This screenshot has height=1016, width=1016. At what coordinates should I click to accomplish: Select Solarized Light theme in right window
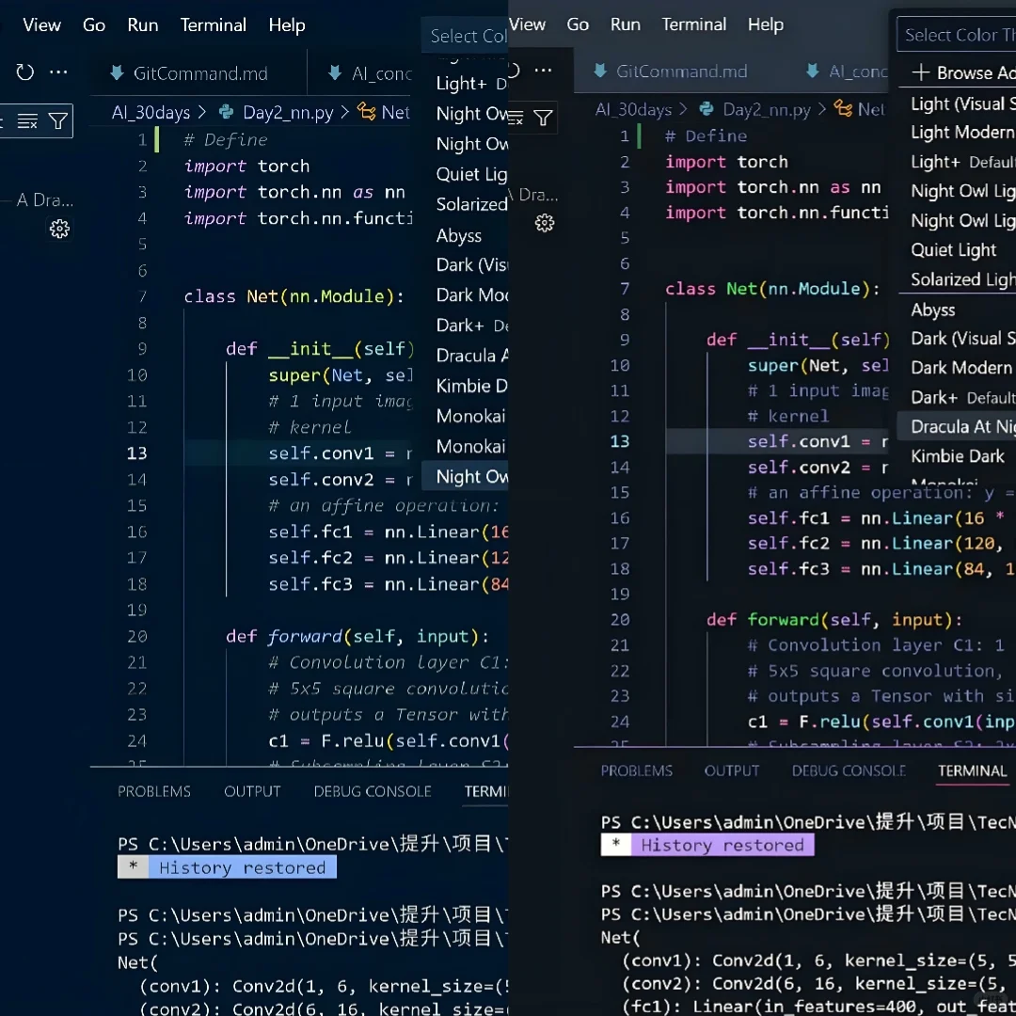957,279
